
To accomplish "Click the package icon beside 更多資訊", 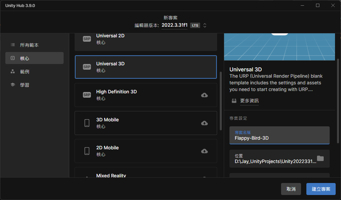I will point(234,101).
